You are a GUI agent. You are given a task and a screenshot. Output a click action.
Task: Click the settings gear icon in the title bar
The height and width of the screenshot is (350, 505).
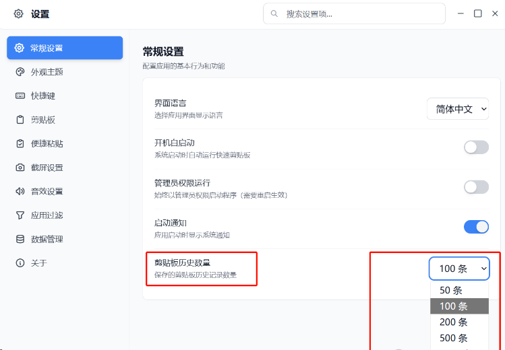click(18, 14)
